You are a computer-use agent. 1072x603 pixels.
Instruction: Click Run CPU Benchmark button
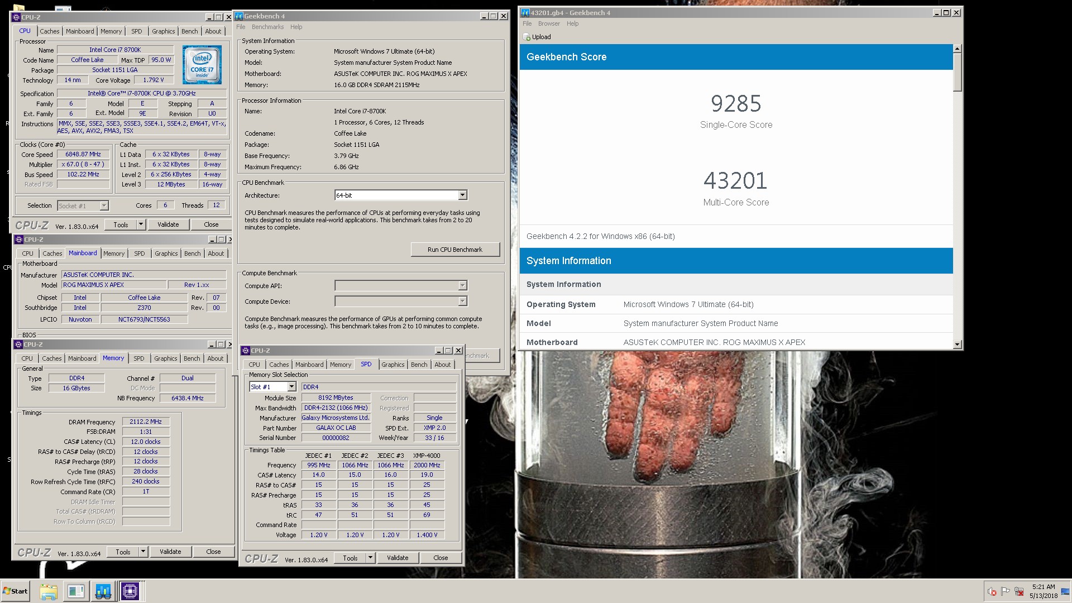(x=455, y=250)
